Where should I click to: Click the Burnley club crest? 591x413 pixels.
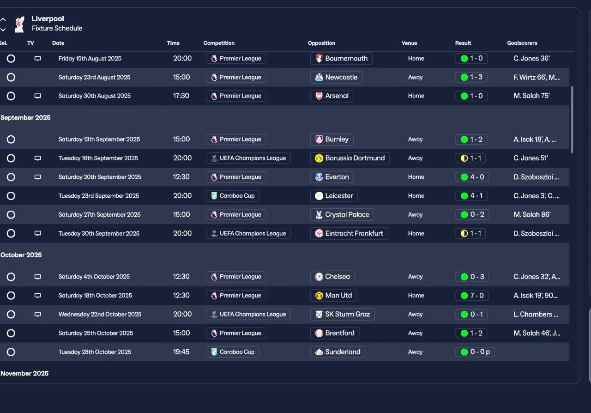click(319, 140)
